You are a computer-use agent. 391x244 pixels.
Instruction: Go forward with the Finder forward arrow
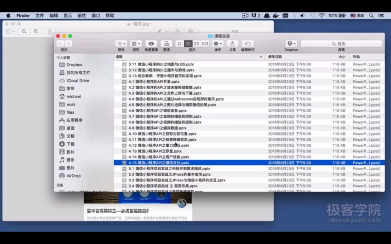coord(68,44)
